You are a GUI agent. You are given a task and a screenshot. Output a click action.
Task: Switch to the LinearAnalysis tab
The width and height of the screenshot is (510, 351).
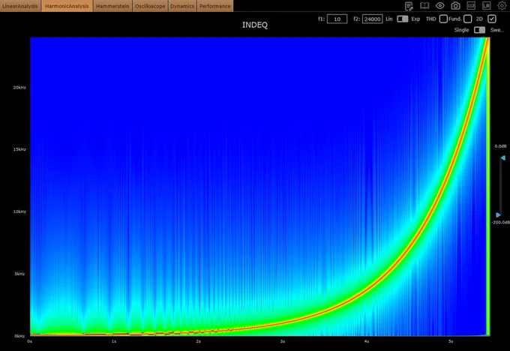(20, 6)
